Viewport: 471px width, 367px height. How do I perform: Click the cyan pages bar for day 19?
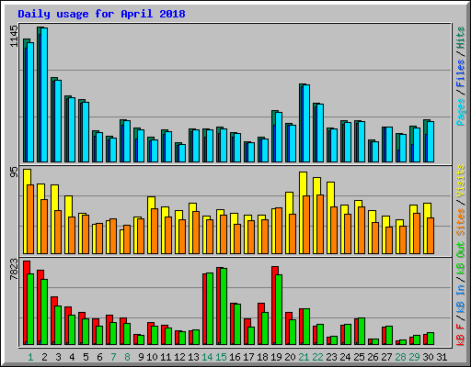click(x=279, y=137)
